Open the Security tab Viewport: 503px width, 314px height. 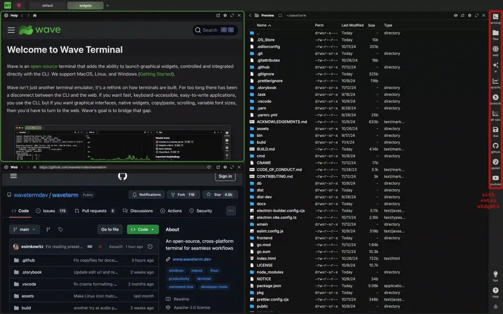200,211
